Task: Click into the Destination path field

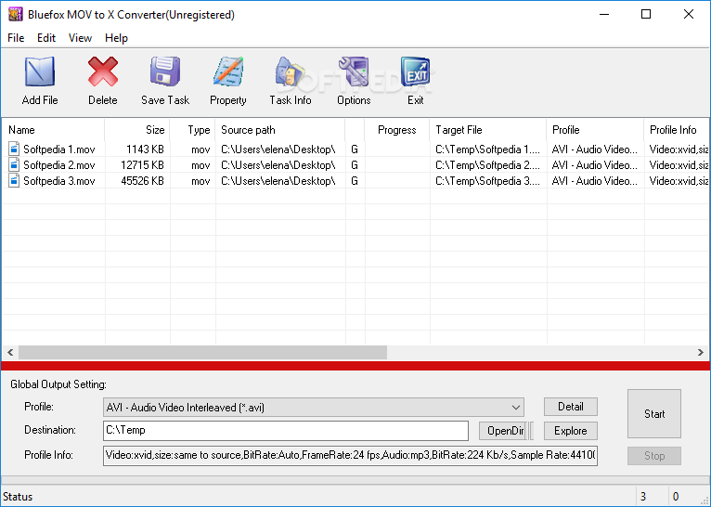Action: [286, 430]
